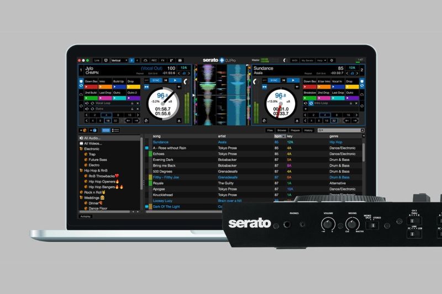This screenshot has width=442, height=294.
Task: Open the search field options dropdown
Action: tap(320, 130)
